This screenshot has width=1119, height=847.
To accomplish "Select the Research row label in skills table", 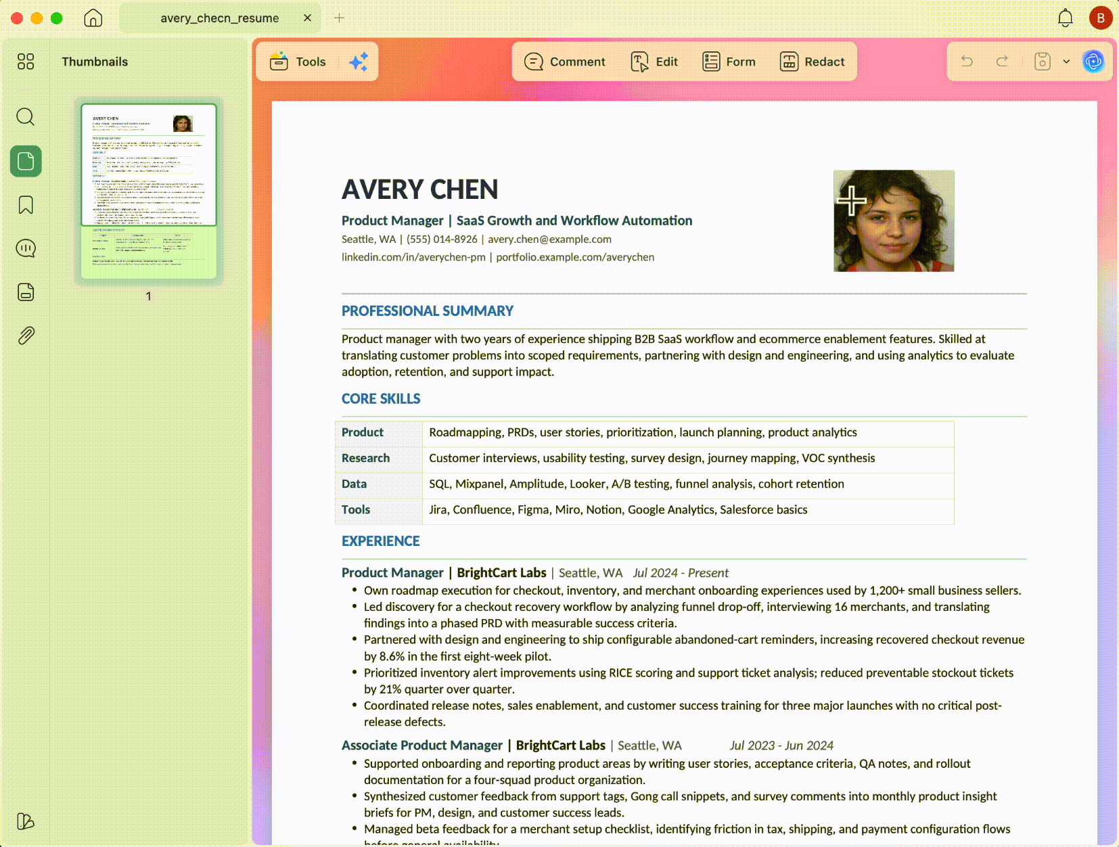I will pyautogui.click(x=366, y=458).
